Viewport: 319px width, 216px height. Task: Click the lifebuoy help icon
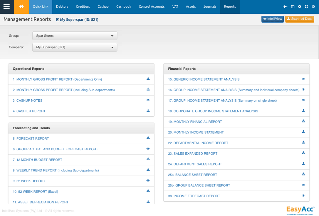point(306,6)
